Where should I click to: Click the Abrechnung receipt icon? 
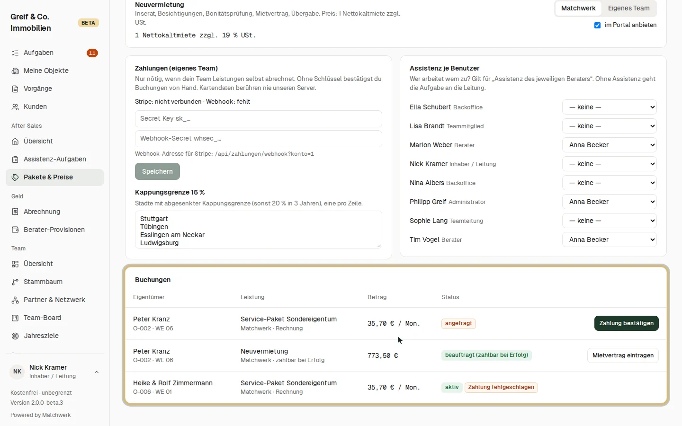15,212
